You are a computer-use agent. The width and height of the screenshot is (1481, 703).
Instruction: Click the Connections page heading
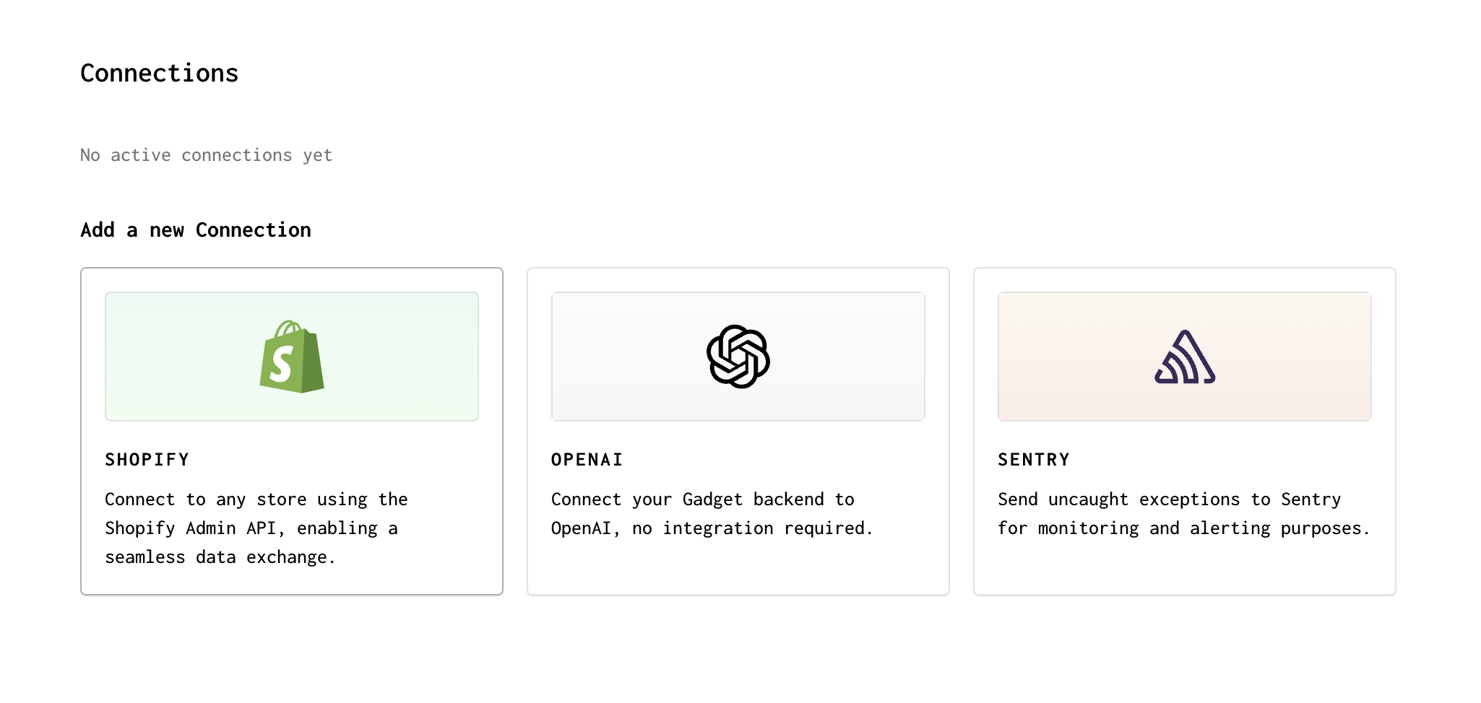coord(159,72)
